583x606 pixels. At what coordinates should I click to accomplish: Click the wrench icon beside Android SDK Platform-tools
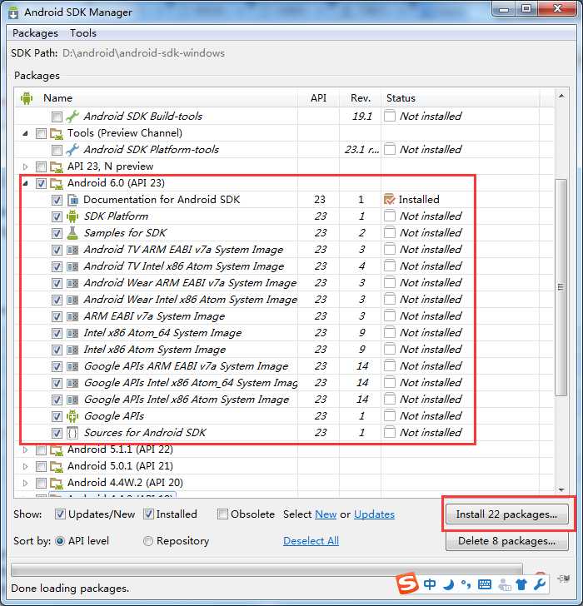pyautogui.click(x=72, y=150)
